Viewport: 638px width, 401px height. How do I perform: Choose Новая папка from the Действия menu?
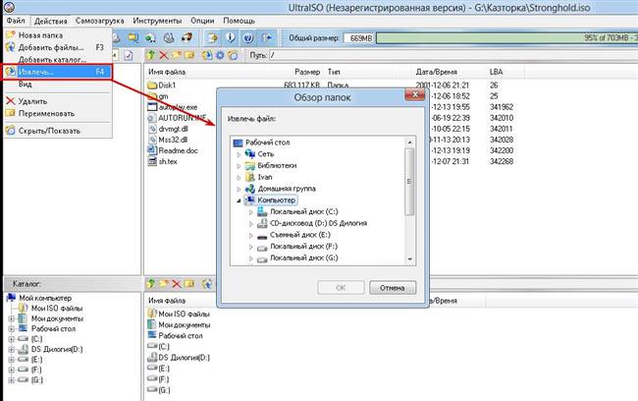pyautogui.click(x=57, y=35)
